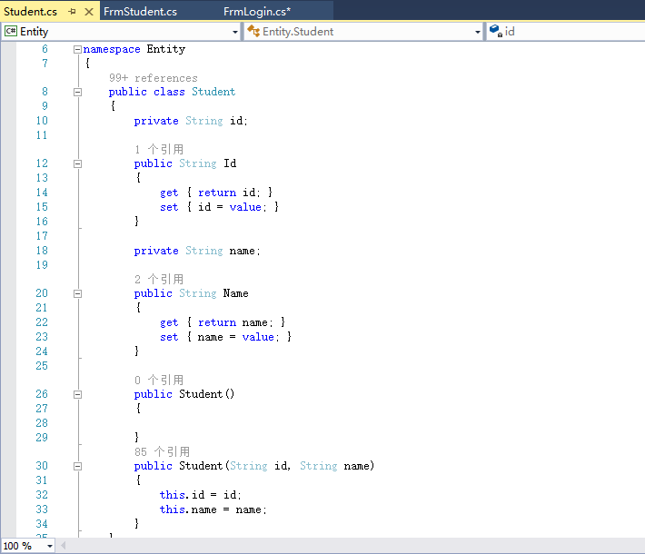Click line number 28 in the margin
The image size is (645, 554).
42,423
